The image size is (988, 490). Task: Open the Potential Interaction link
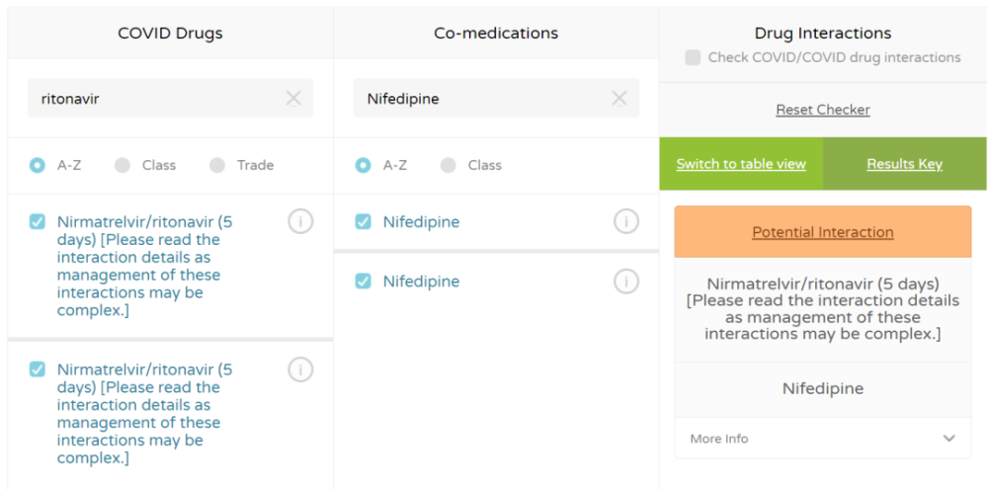coord(822,232)
